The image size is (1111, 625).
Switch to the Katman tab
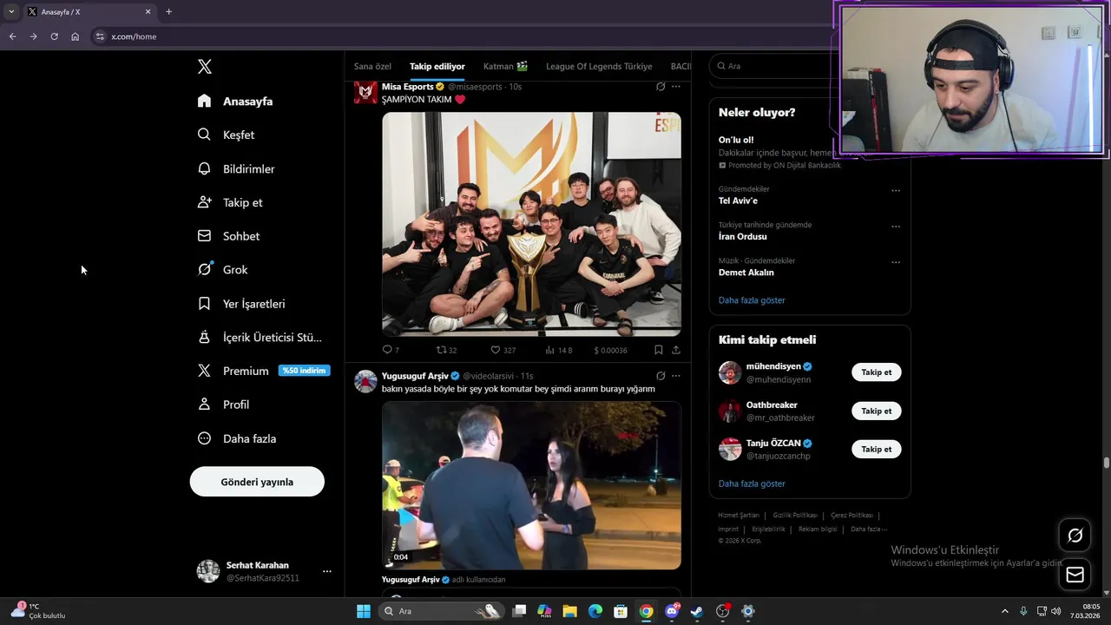pos(505,66)
